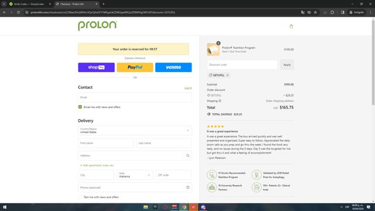Image resolution: width=375 pixels, height=211 pixels.
Task: Click the Chrome icon in the taskbar
Action: (x=184, y=207)
